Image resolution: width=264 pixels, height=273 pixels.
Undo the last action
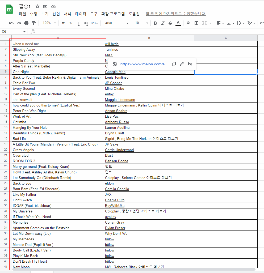tap(11, 23)
